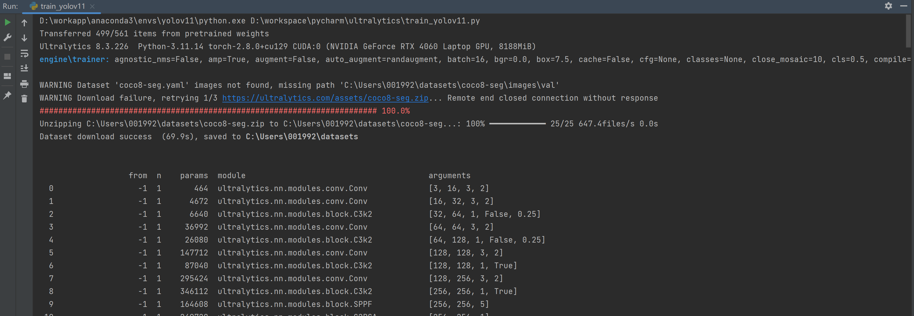Click the 'C:\Users\001992\datasets' bold path

(302, 137)
